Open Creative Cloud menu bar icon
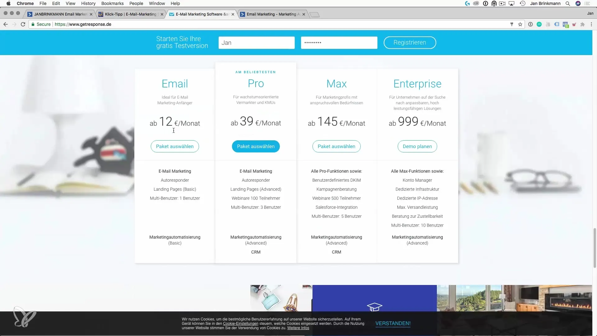This screenshot has height=336, width=597. (476, 3)
